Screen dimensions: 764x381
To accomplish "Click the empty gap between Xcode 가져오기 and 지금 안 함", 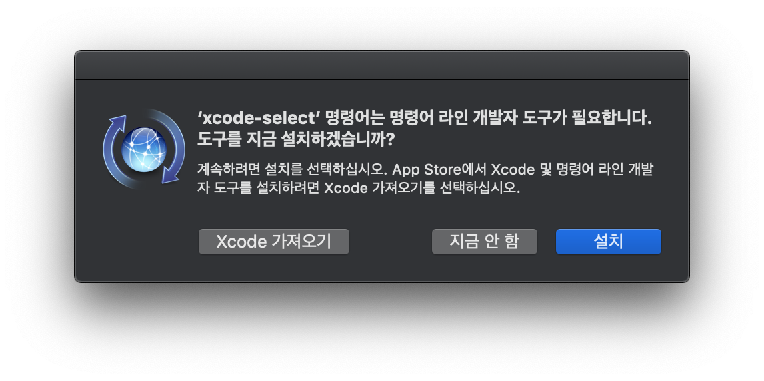I will tap(391, 242).
